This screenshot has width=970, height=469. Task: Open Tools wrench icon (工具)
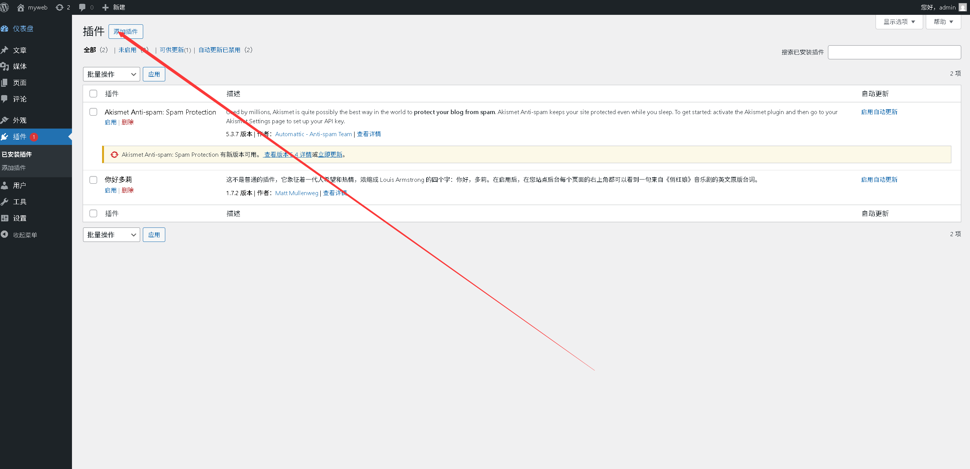(x=5, y=202)
